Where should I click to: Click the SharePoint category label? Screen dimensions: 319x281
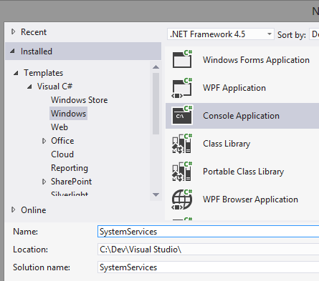pos(71,182)
